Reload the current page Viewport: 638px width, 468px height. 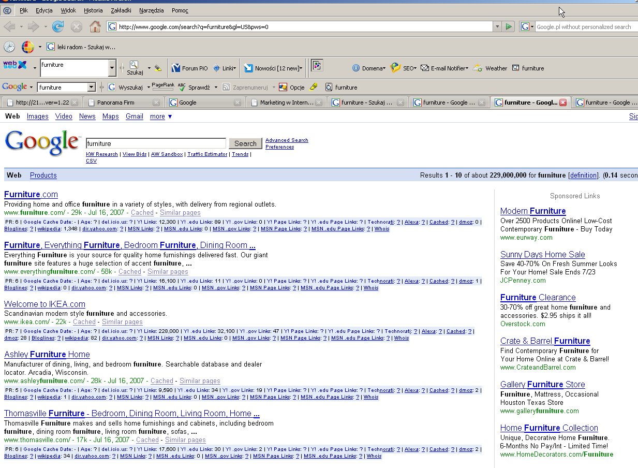pos(57,26)
